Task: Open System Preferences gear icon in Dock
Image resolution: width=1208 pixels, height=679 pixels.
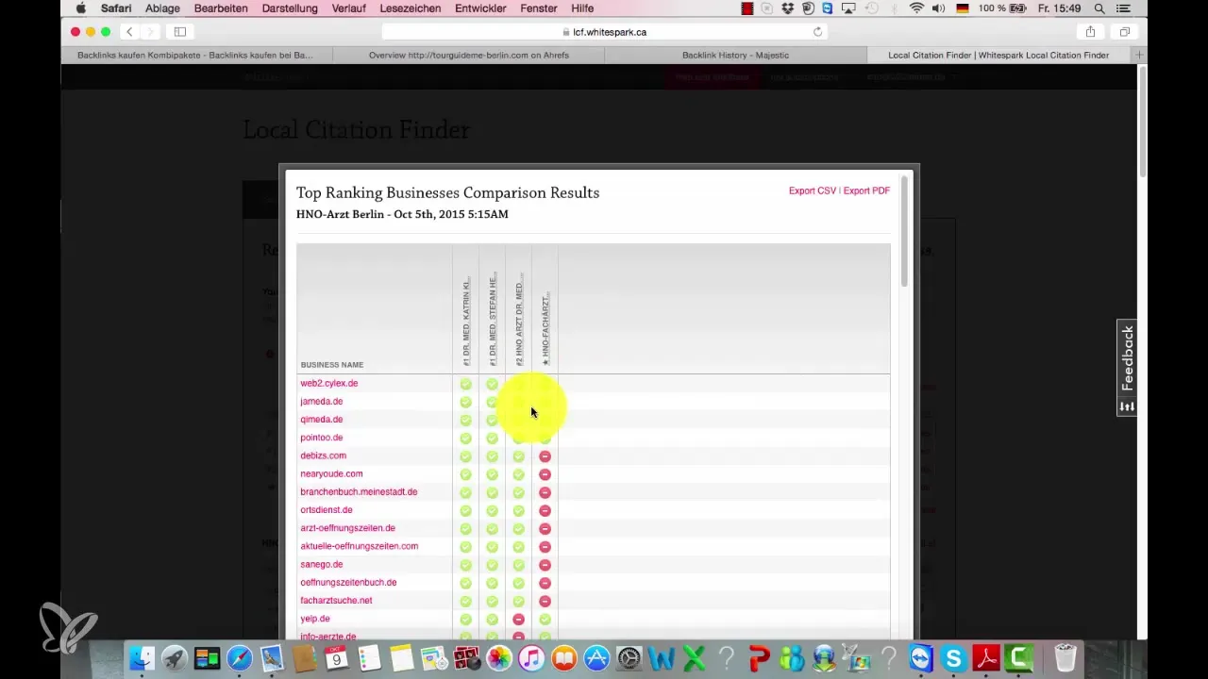Action: [x=629, y=657]
